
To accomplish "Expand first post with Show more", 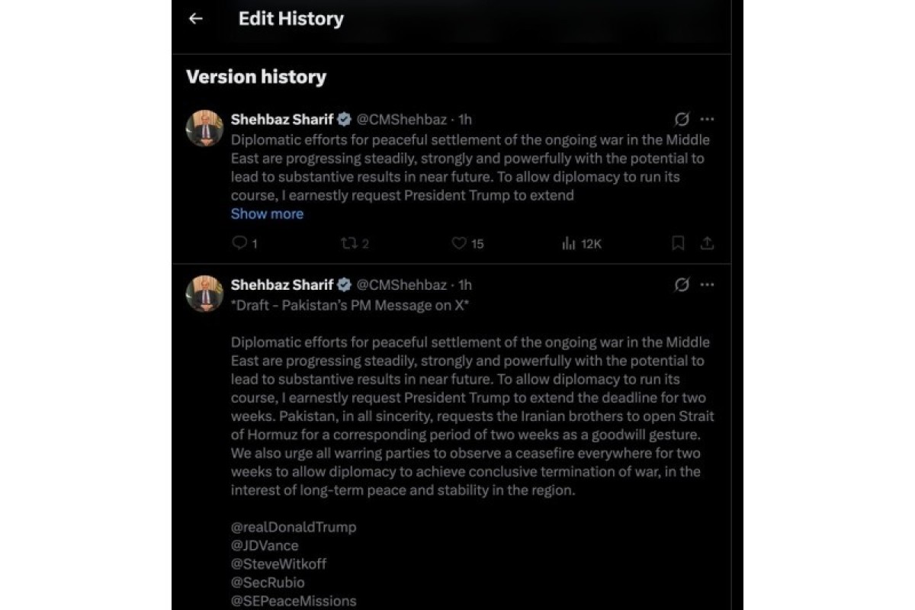I will [267, 213].
